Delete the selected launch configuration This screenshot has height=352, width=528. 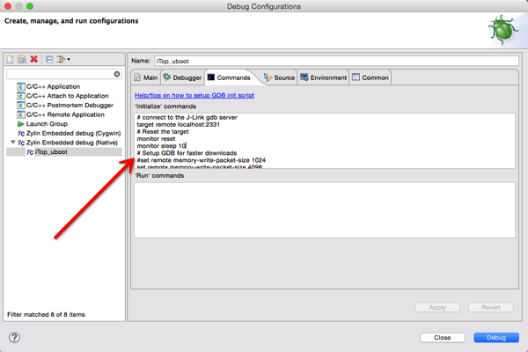(x=34, y=59)
